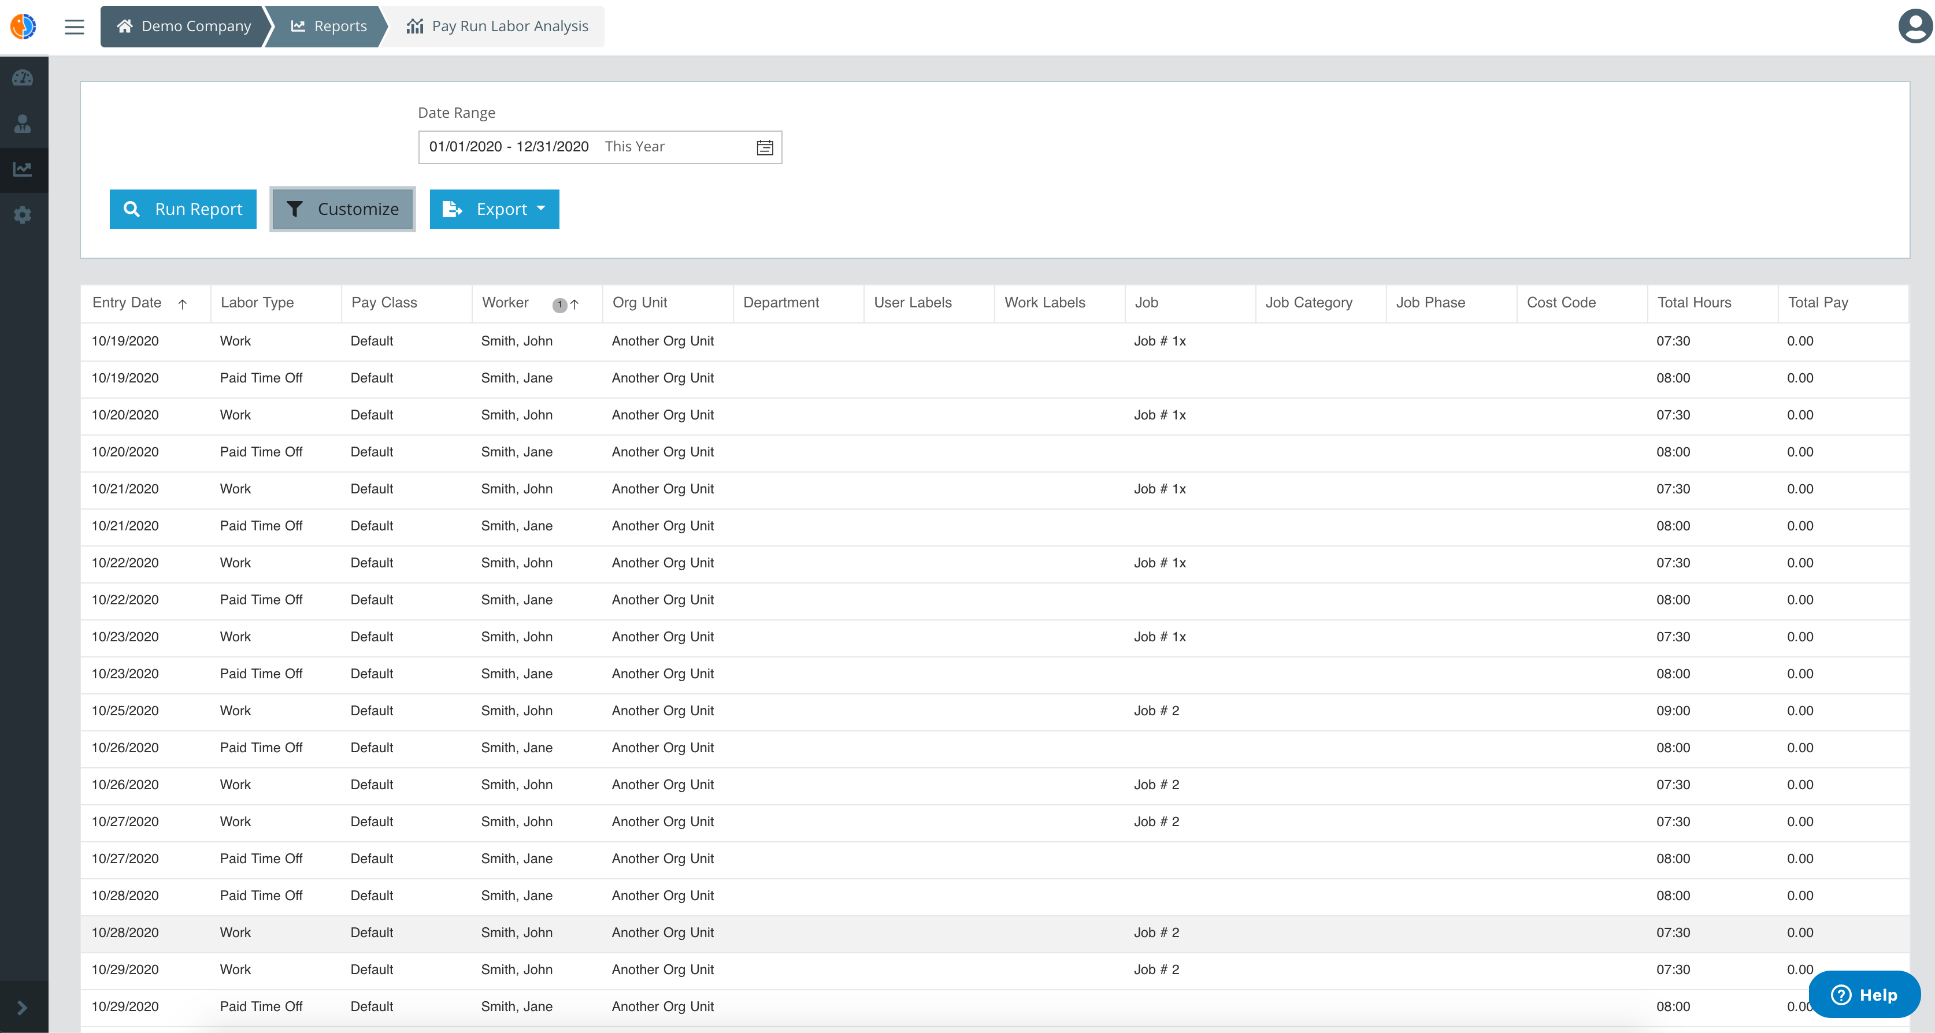The image size is (1935, 1033).
Task: Click Default pay class in the 10/25/2020 row
Action: tap(372, 711)
